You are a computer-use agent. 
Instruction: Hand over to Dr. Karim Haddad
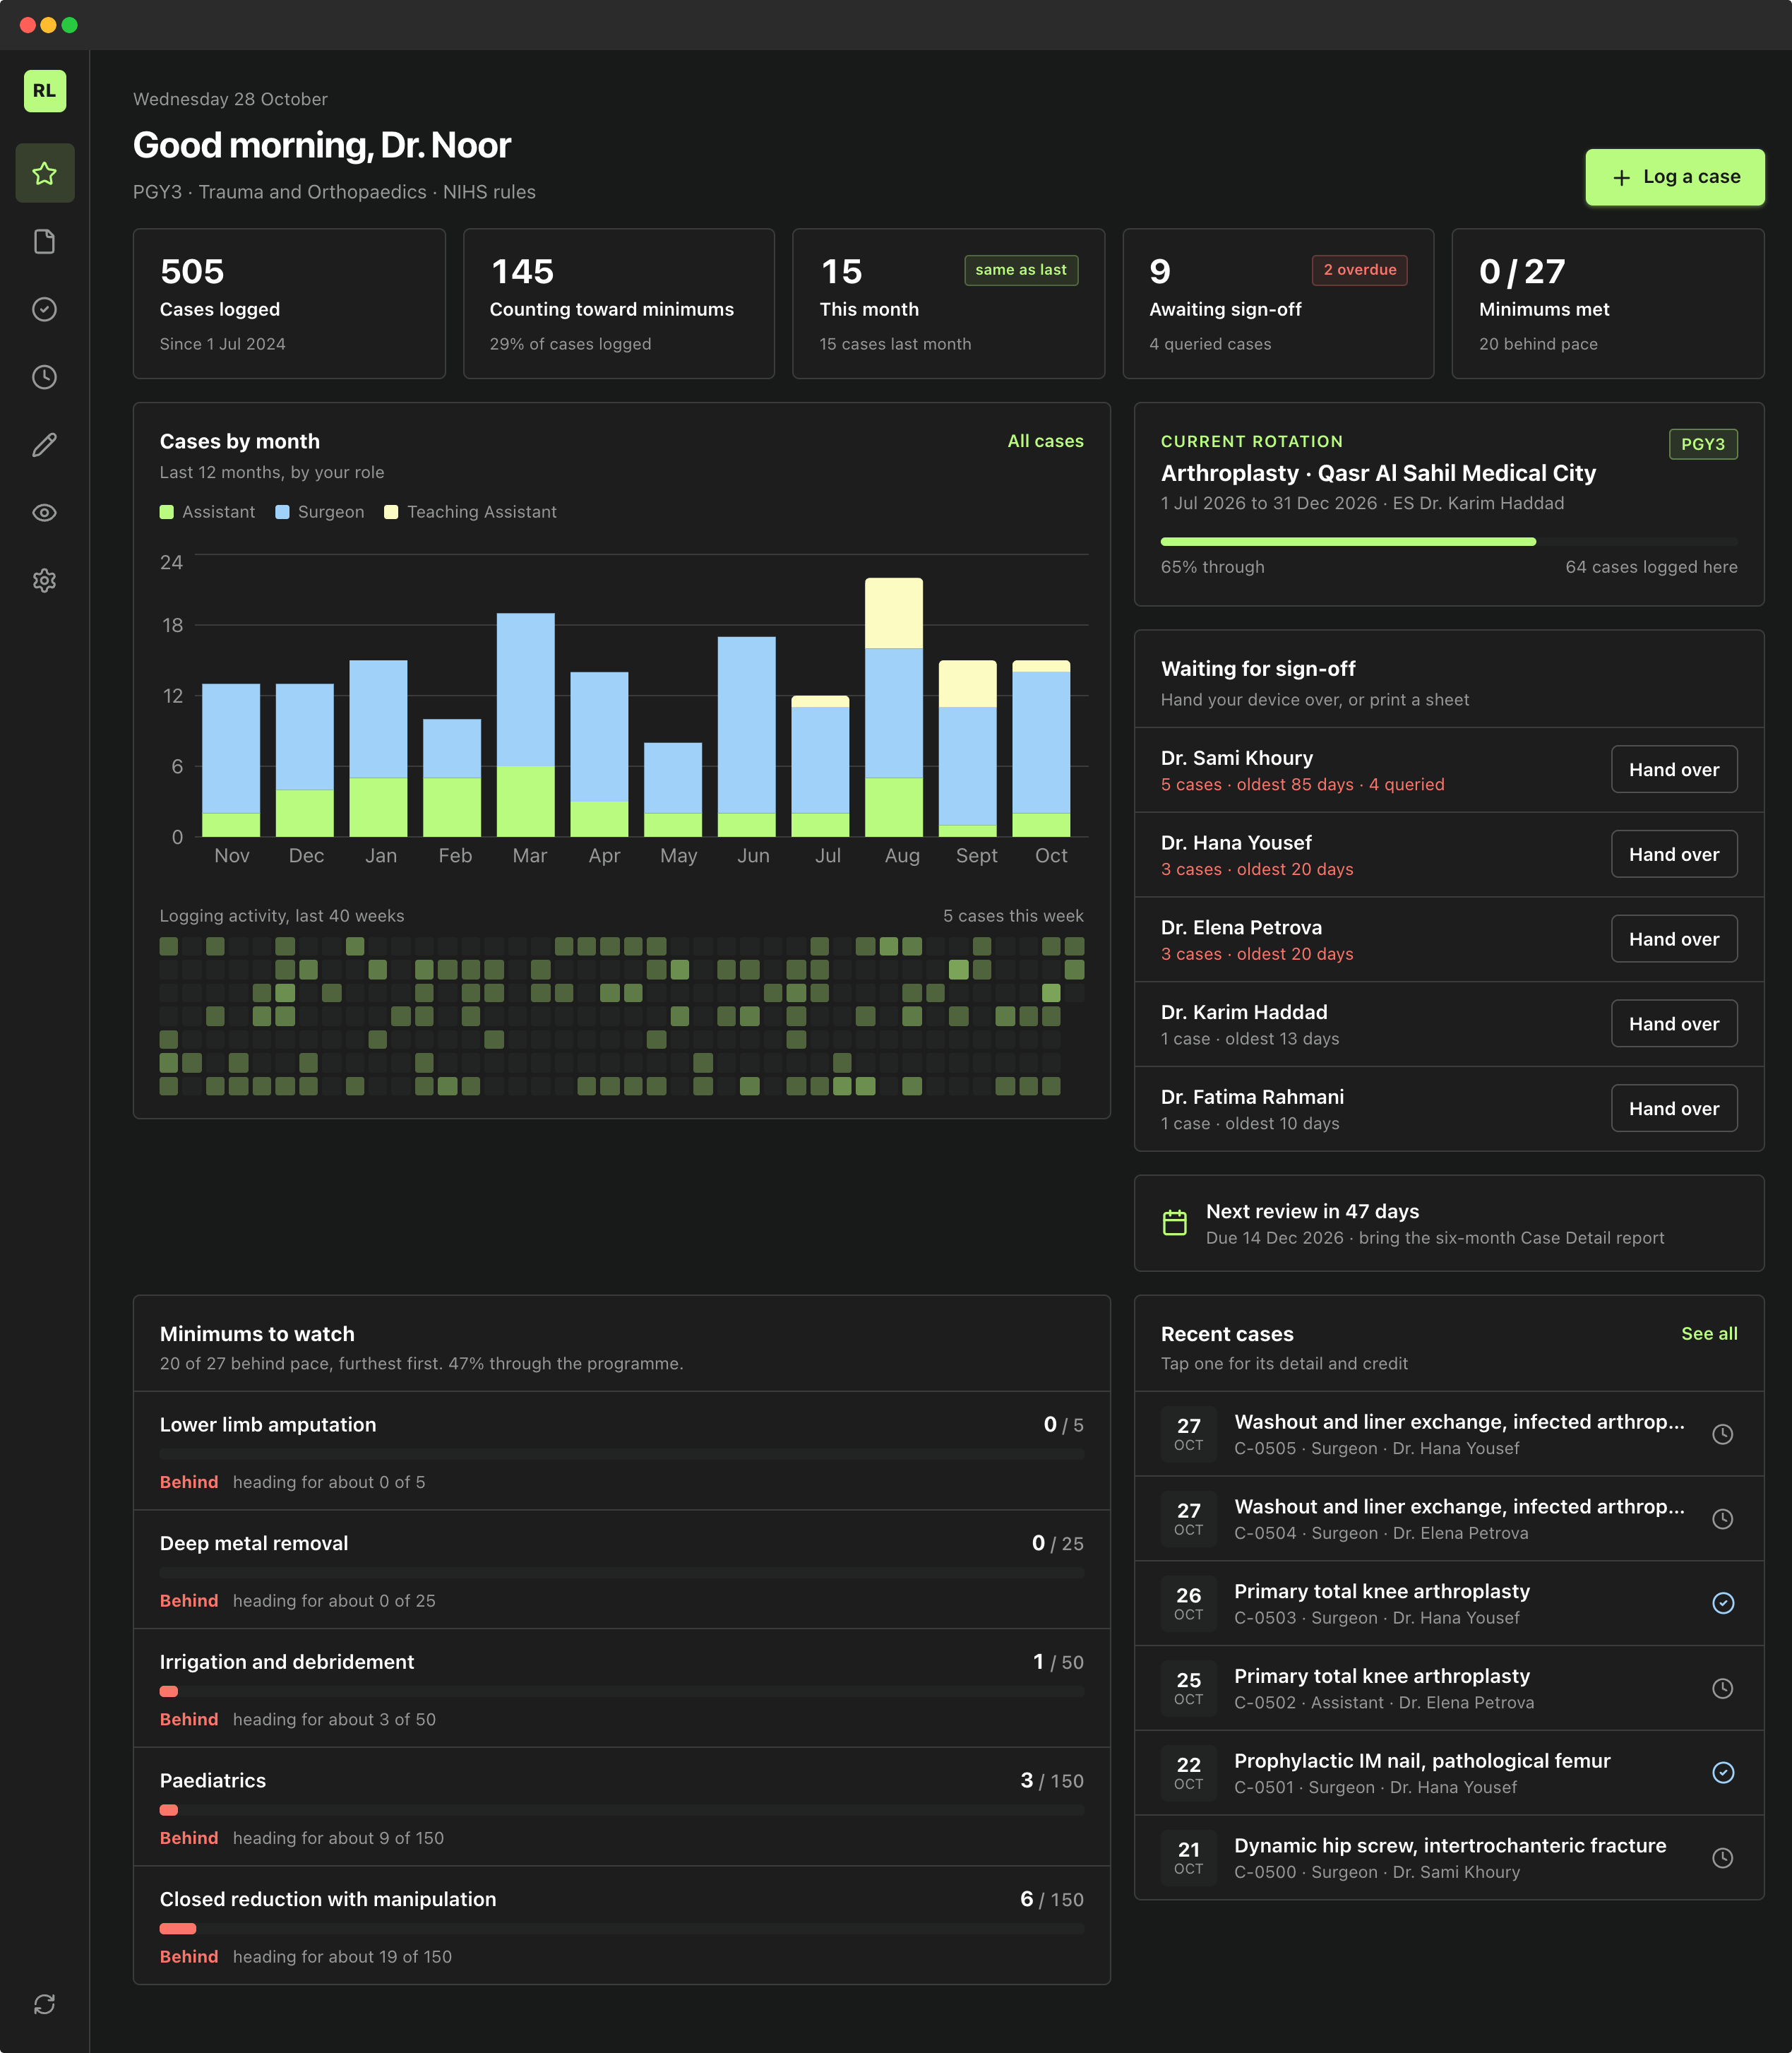[x=1673, y=1023]
